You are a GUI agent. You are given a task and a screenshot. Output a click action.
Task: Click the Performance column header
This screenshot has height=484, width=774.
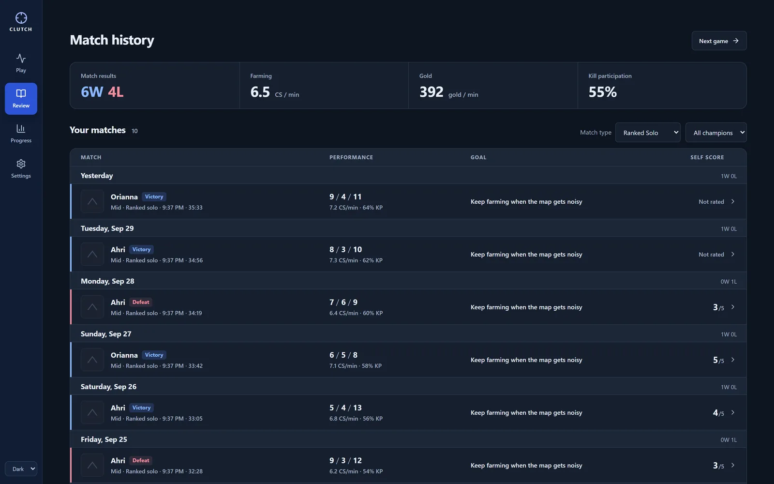coord(351,157)
